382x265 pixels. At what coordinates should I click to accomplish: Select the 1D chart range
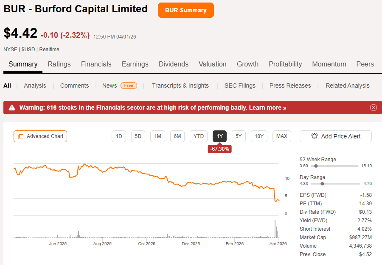tap(119, 136)
